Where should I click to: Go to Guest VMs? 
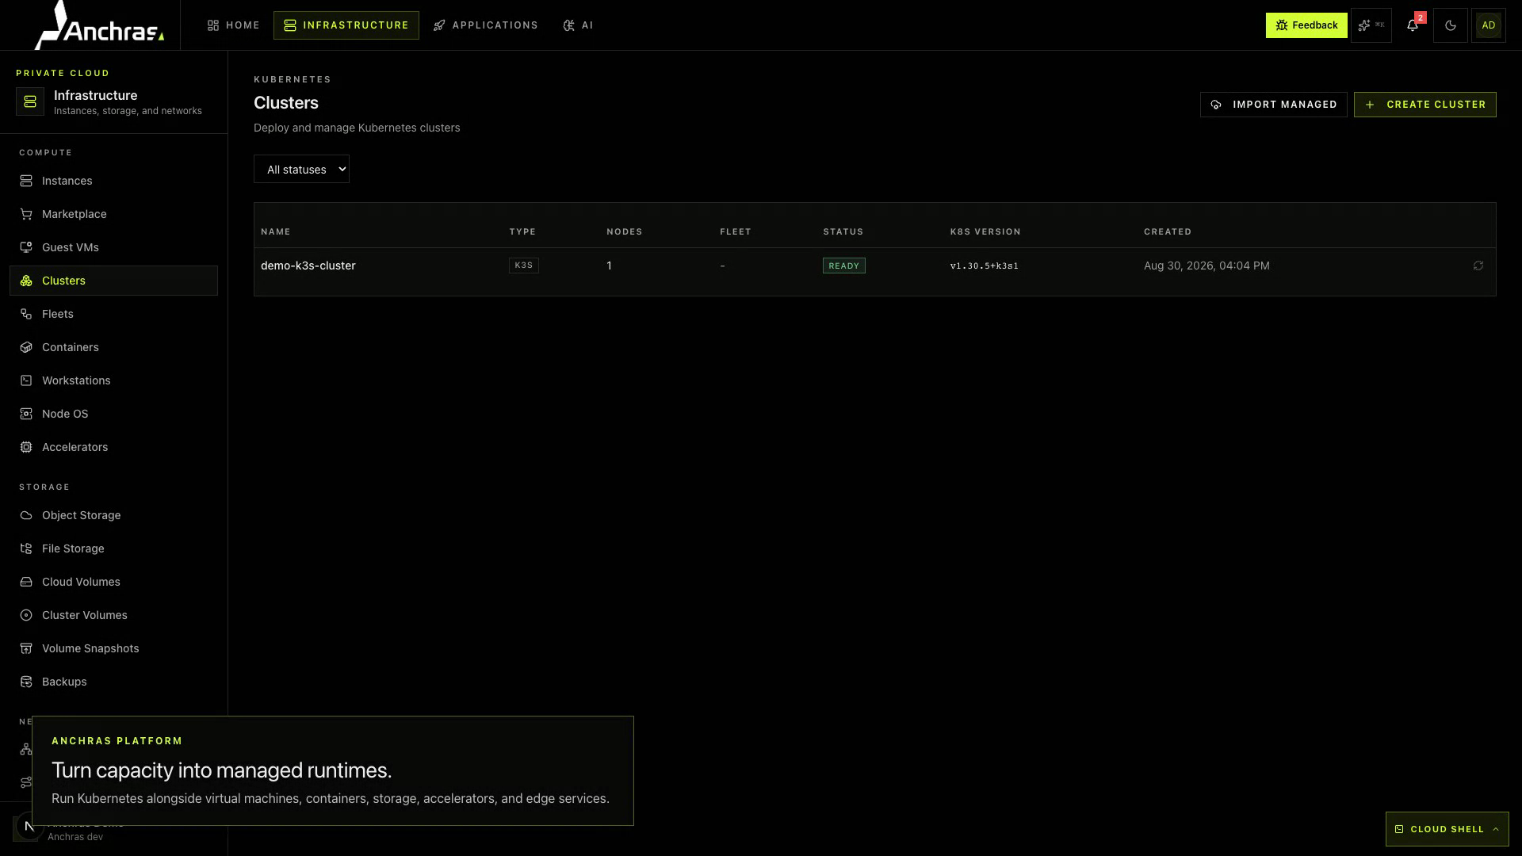tap(113, 247)
